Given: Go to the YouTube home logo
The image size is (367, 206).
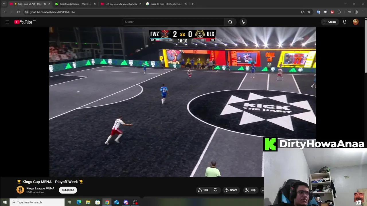Looking at the screenshot, I should pyautogui.click(x=23, y=22).
